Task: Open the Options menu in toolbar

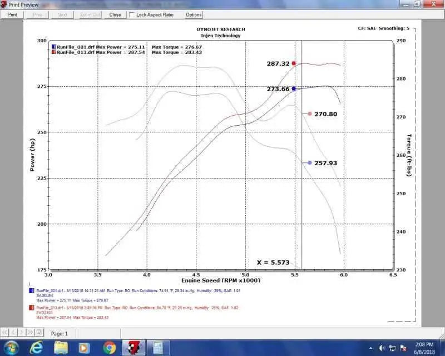Action: point(194,15)
